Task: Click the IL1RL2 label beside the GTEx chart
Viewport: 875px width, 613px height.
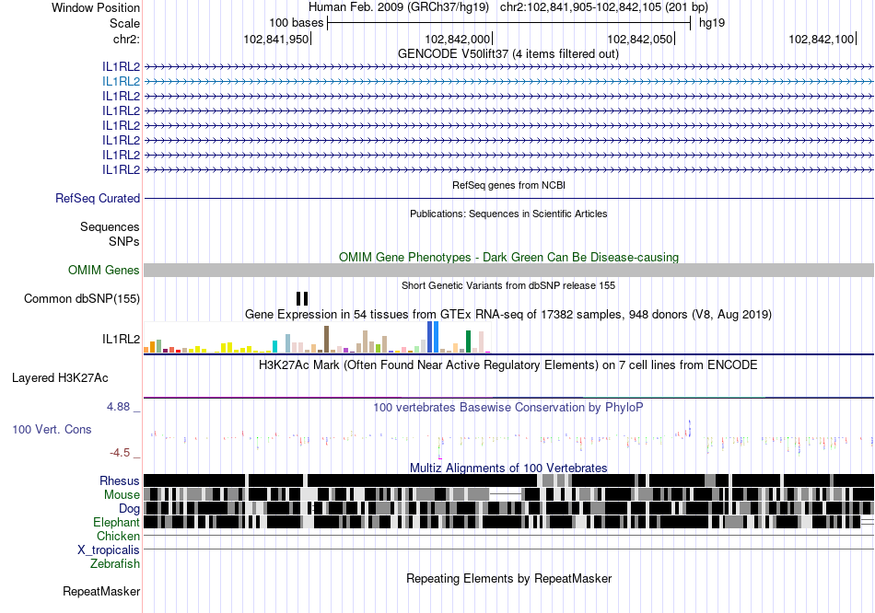Action: click(121, 339)
